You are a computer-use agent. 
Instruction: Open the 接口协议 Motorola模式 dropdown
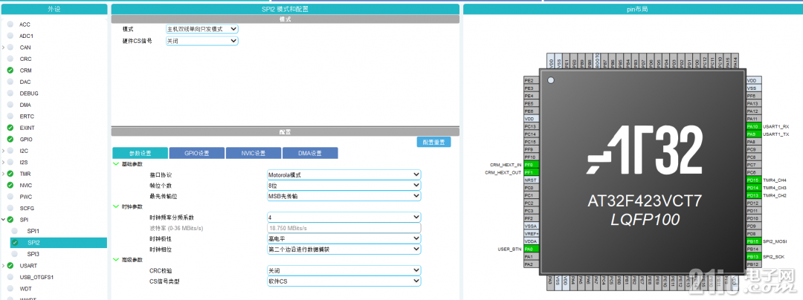(x=344, y=175)
